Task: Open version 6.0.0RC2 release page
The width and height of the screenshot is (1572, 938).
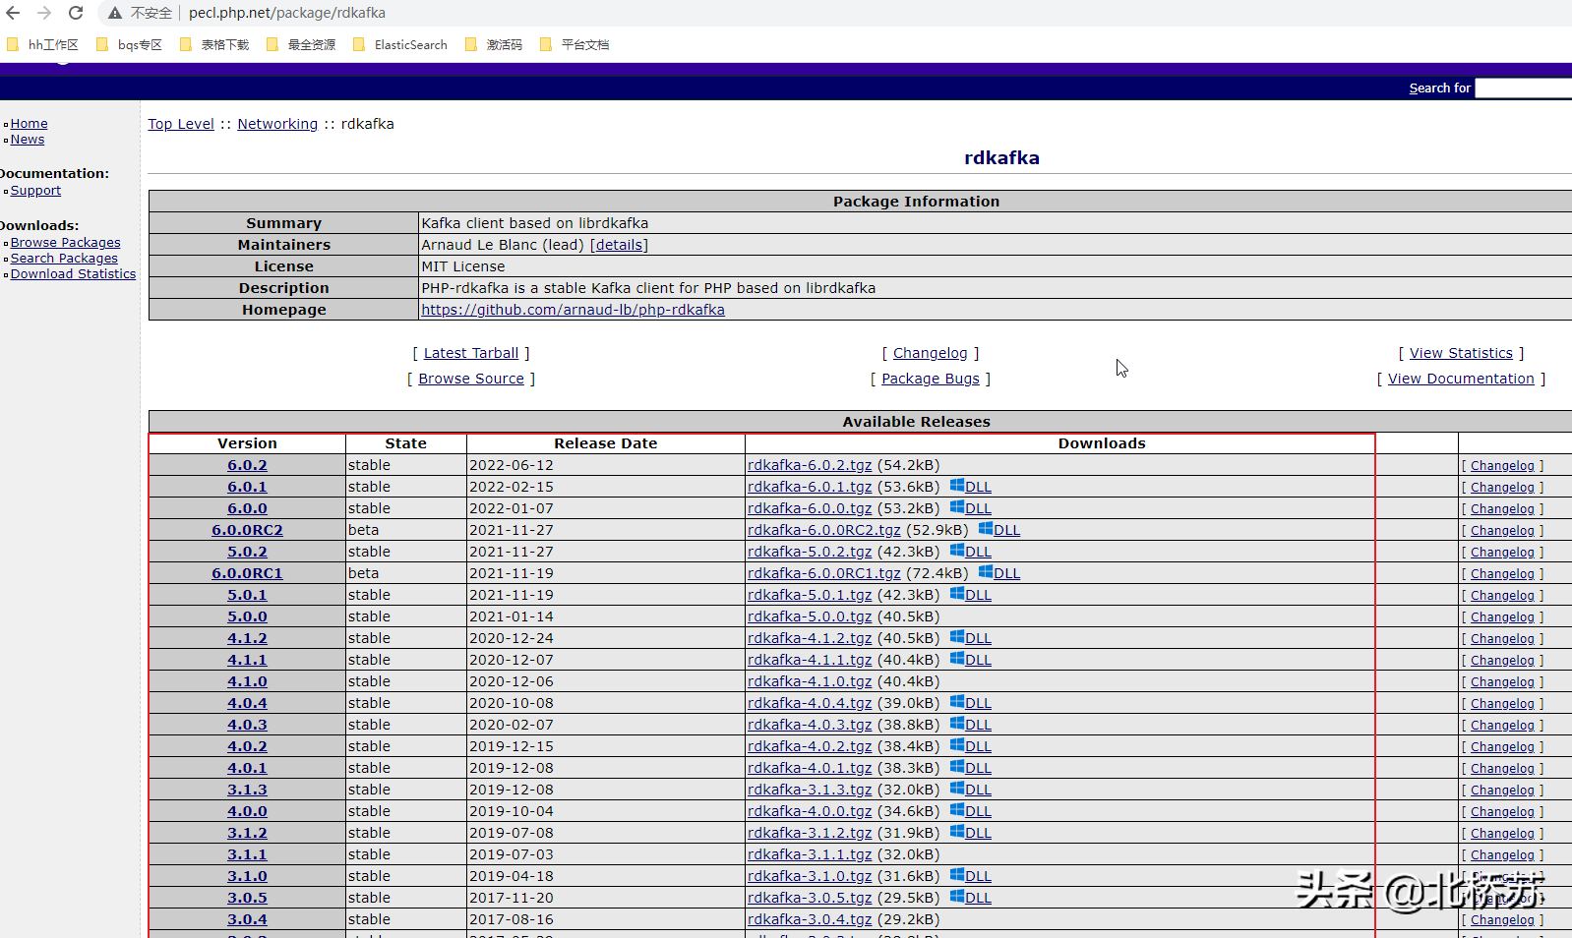Action: [x=247, y=530]
